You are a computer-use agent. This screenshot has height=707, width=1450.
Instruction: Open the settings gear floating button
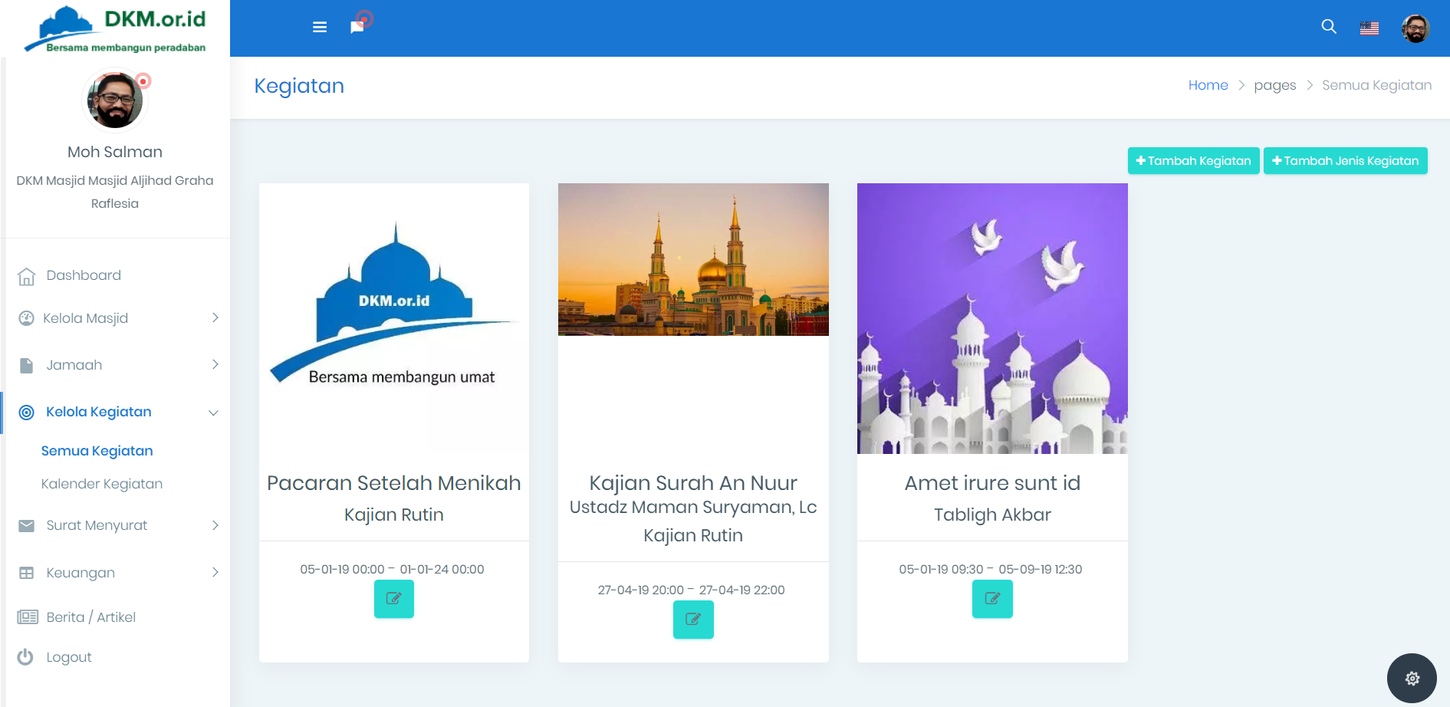(x=1412, y=678)
